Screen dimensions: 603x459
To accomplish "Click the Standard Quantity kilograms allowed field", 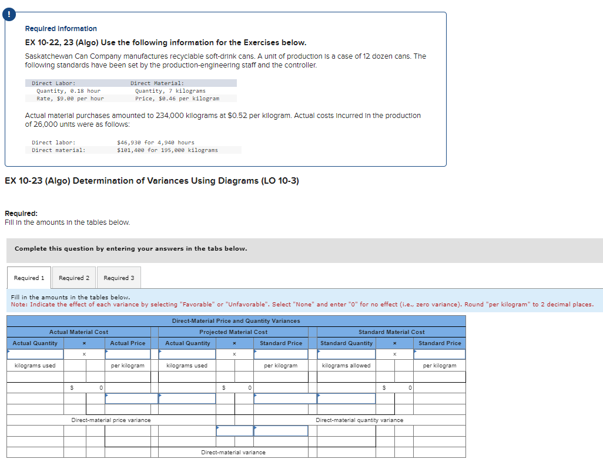I will [x=346, y=354].
